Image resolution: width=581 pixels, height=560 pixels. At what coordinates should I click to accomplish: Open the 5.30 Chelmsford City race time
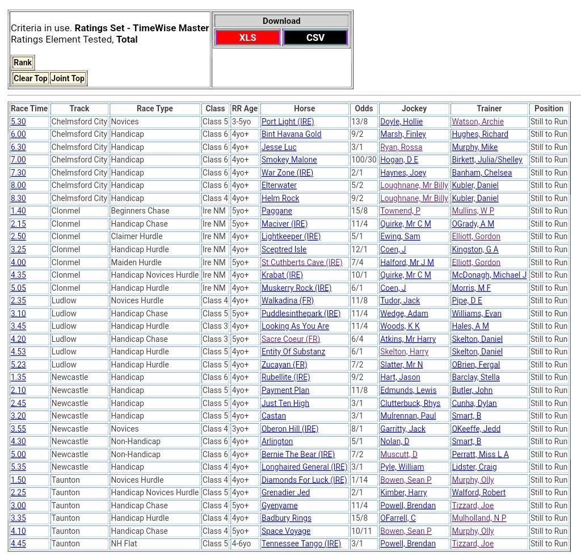(x=18, y=122)
